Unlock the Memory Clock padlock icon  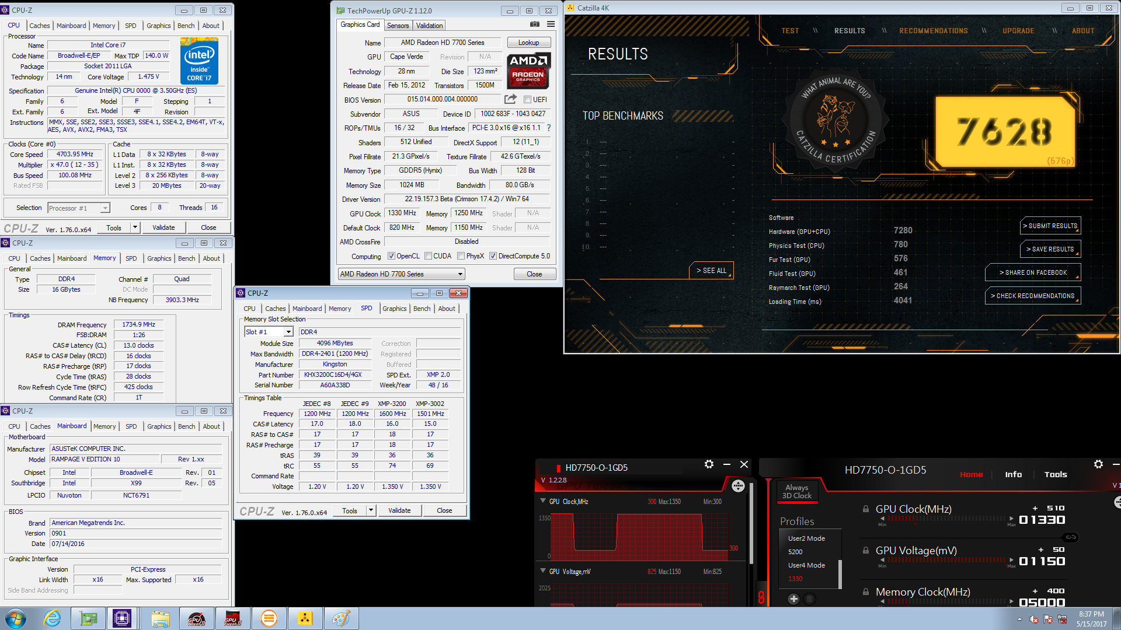(866, 591)
